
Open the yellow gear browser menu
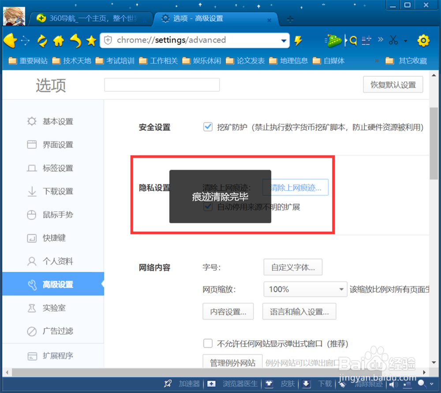(423, 41)
